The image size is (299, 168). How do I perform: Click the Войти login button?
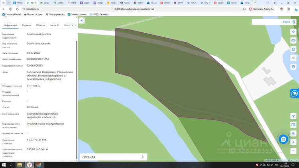[x=289, y=22]
